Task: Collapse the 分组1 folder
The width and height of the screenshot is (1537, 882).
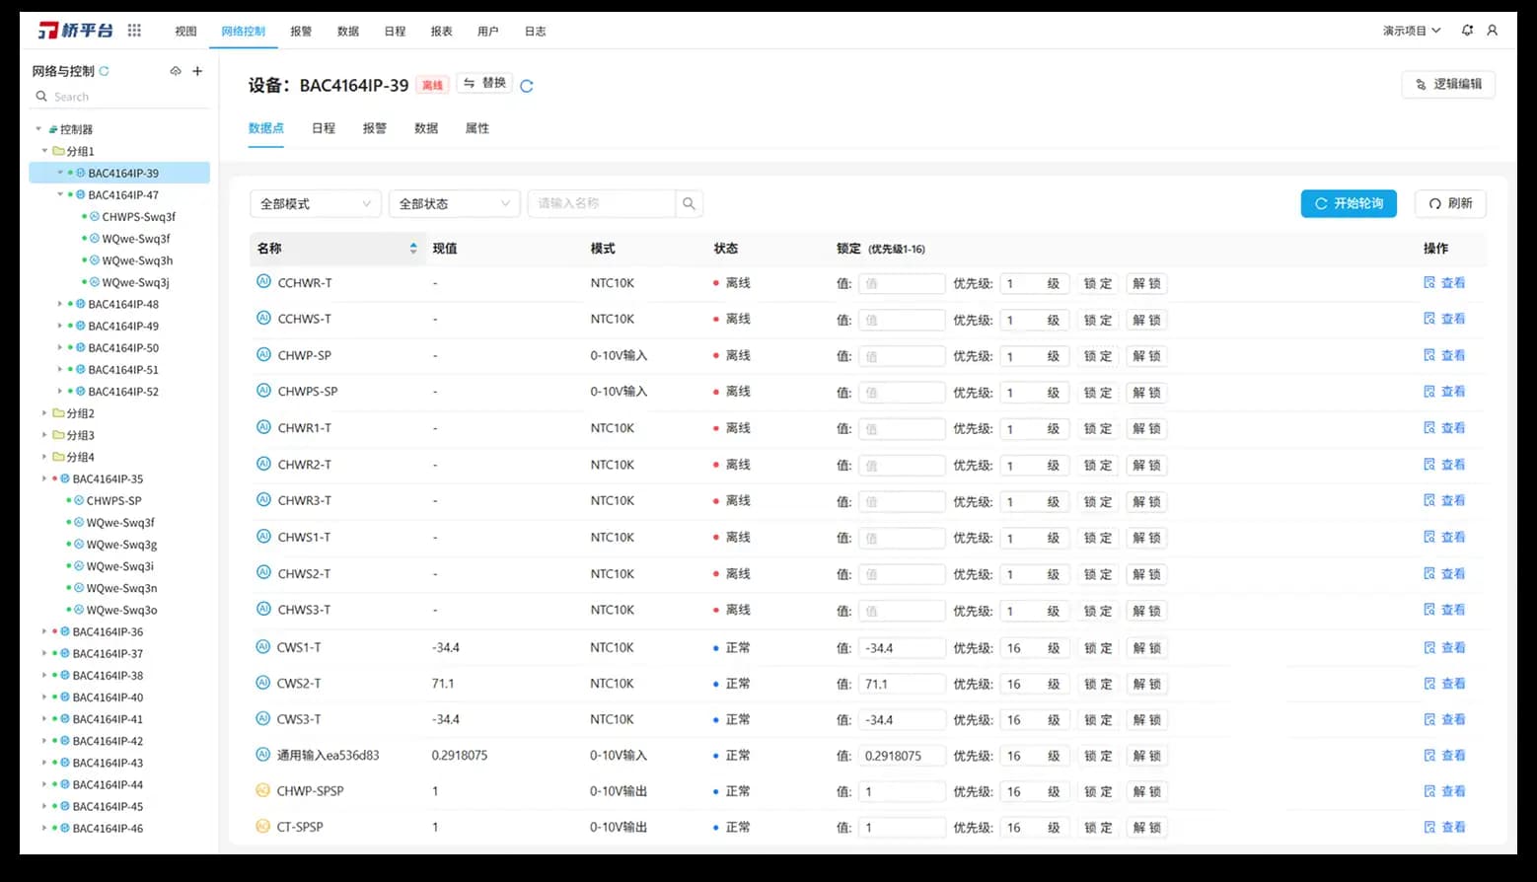Action: 44,151
